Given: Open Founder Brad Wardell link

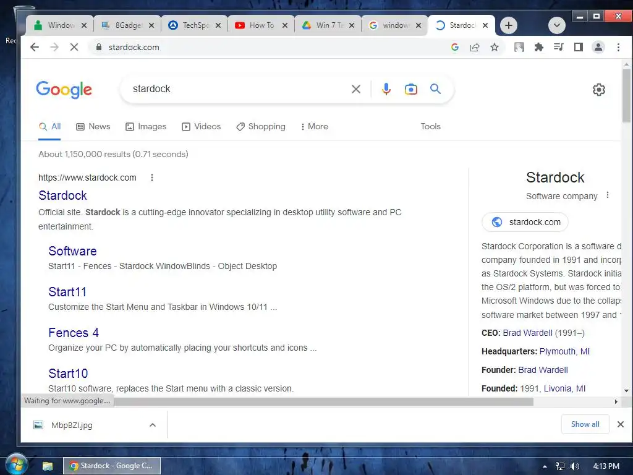Looking at the screenshot, I should click(x=543, y=370).
